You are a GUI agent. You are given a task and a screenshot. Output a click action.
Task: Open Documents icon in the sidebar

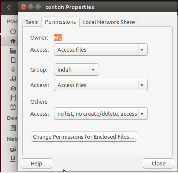click(x=13, y=60)
